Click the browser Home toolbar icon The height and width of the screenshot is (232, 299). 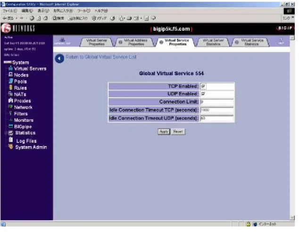point(46,18)
